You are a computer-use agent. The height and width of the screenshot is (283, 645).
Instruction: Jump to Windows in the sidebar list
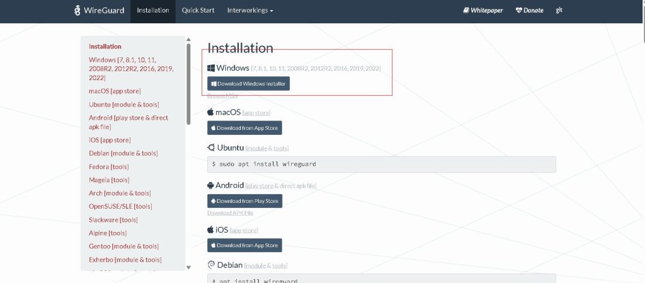[131, 69]
